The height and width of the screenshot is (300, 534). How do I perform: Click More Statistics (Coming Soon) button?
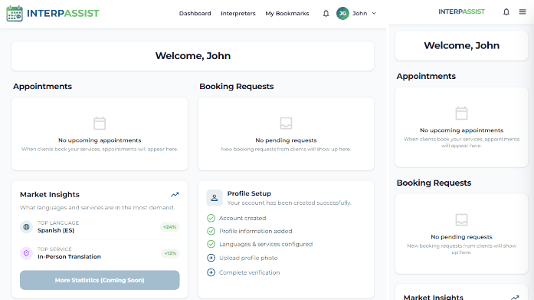pyautogui.click(x=100, y=280)
